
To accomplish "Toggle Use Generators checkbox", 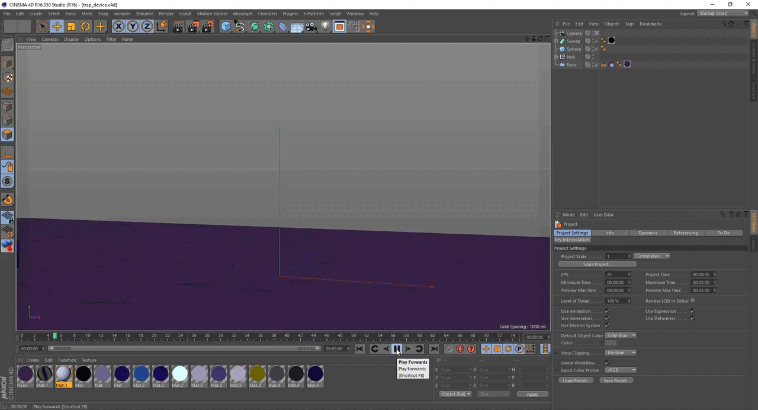I will [x=607, y=318].
